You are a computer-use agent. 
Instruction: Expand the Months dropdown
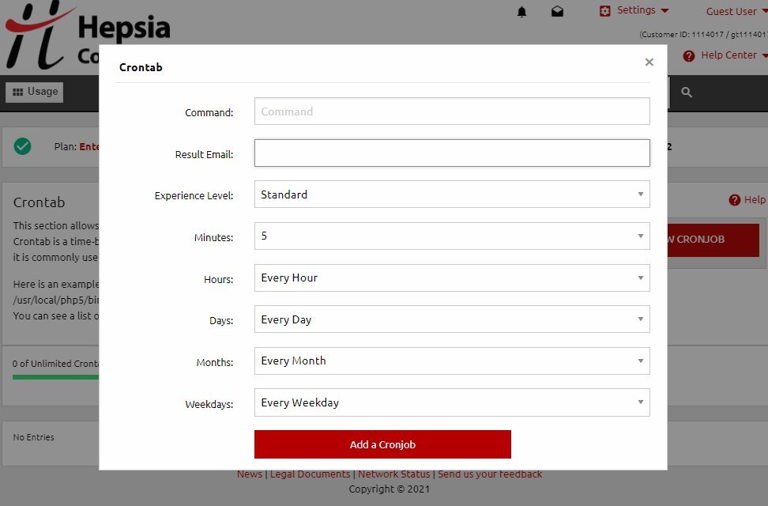(451, 361)
